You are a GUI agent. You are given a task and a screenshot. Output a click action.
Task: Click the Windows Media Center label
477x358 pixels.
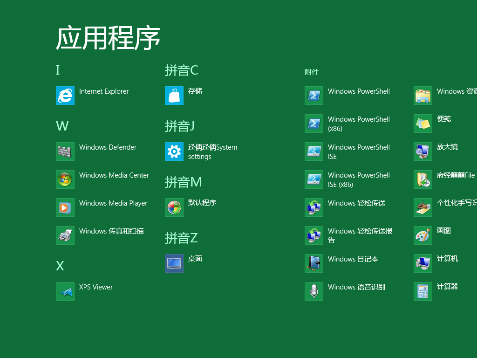114,175
